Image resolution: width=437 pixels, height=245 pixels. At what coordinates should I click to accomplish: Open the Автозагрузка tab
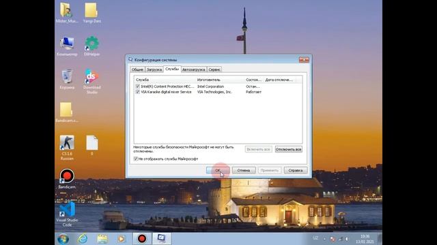coord(194,69)
